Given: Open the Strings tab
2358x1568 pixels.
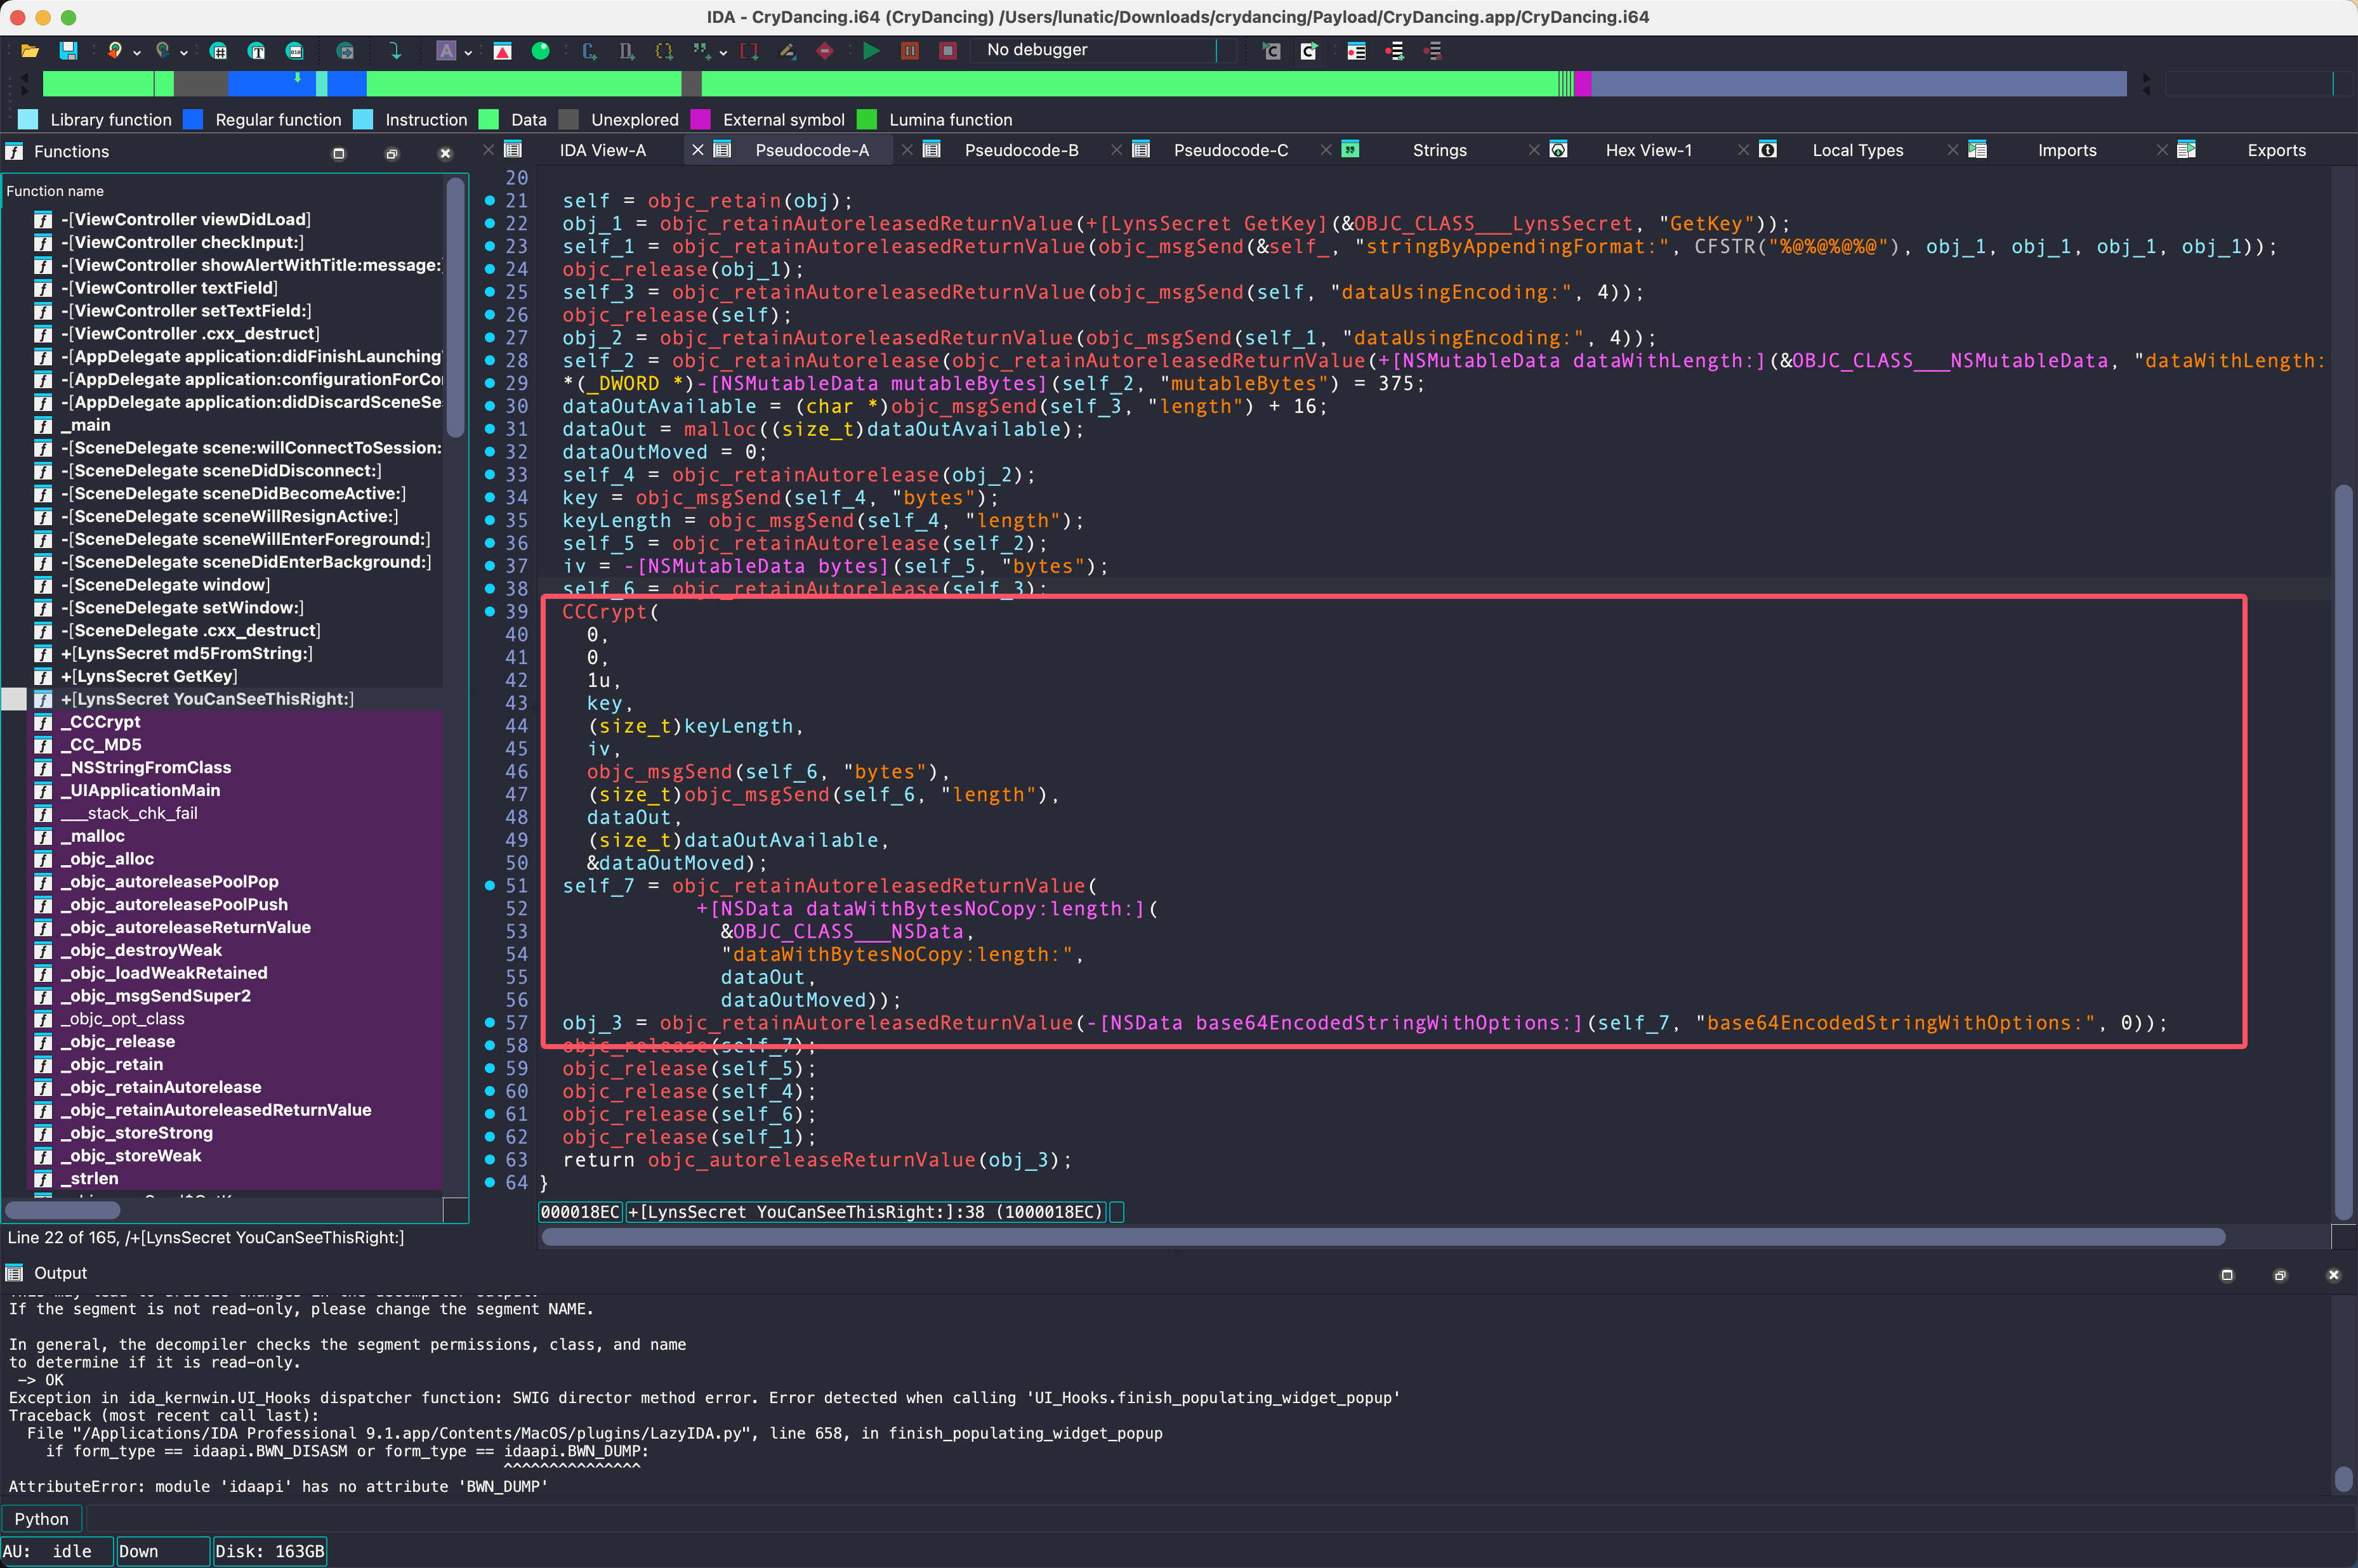Looking at the screenshot, I should coord(1439,150).
